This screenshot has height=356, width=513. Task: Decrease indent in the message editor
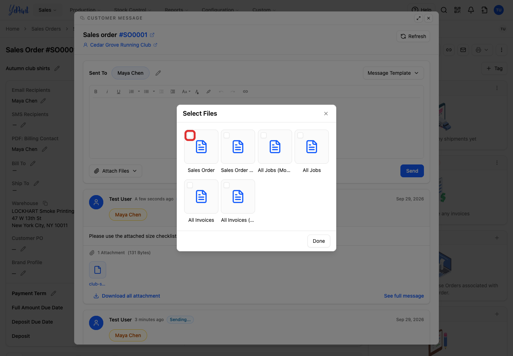[x=161, y=91]
